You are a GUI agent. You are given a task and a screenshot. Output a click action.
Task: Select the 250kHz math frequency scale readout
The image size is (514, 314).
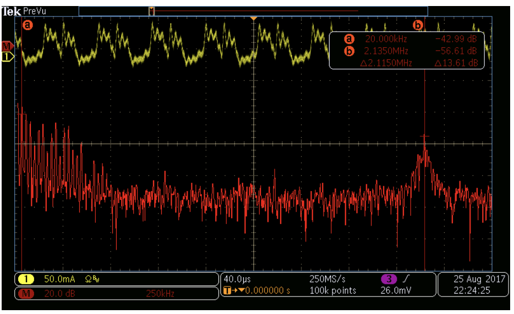(x=160, y=294)
